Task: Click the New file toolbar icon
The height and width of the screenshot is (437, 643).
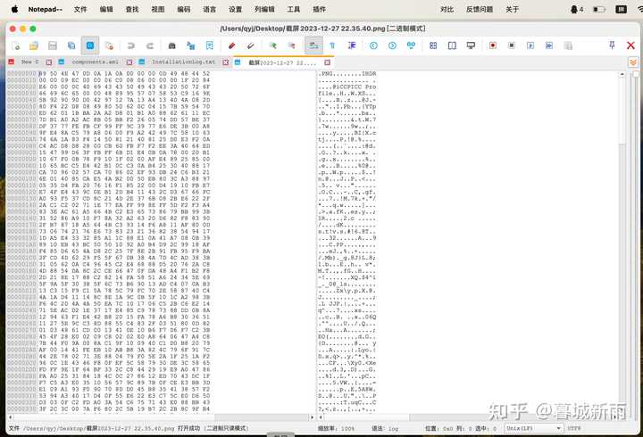Action: click(15, 45)
